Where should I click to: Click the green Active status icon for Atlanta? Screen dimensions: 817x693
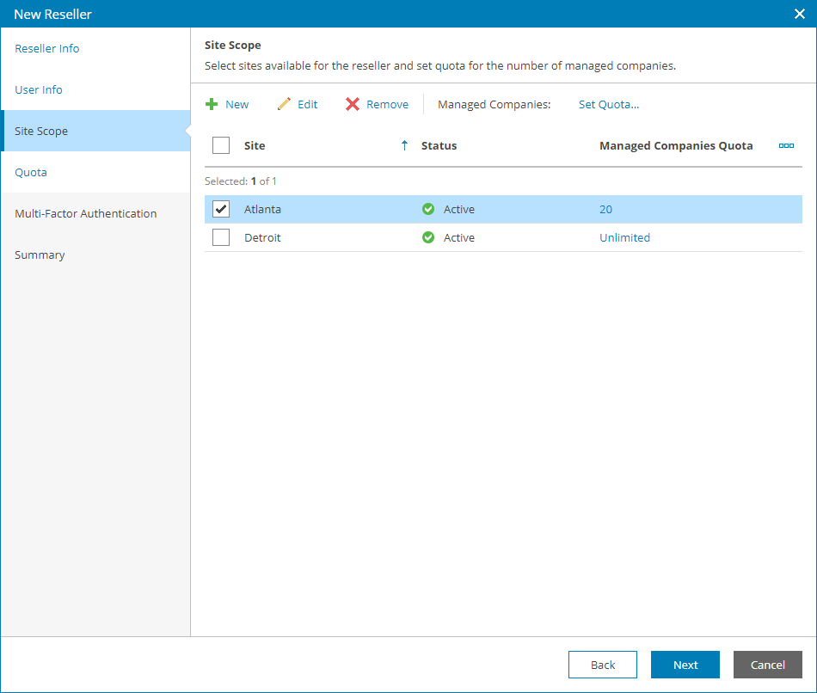[x=428, y=210]
